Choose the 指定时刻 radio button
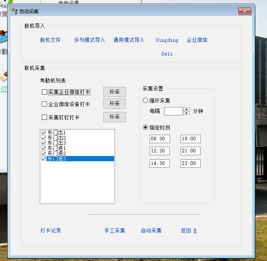Viewport: 267px width, 261px height. point(146,127)
